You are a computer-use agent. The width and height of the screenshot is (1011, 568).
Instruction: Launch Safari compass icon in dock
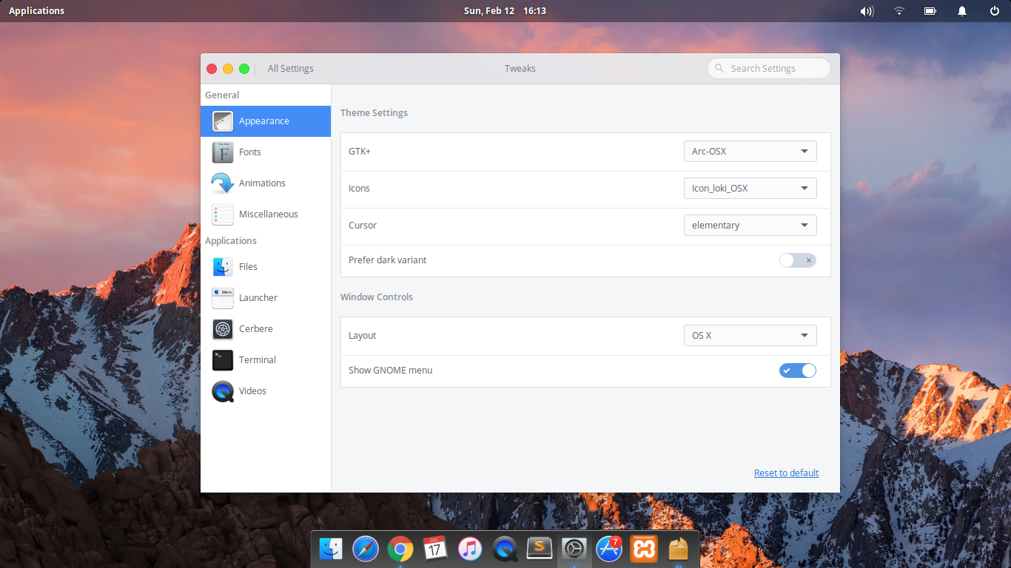pos(366,549)
